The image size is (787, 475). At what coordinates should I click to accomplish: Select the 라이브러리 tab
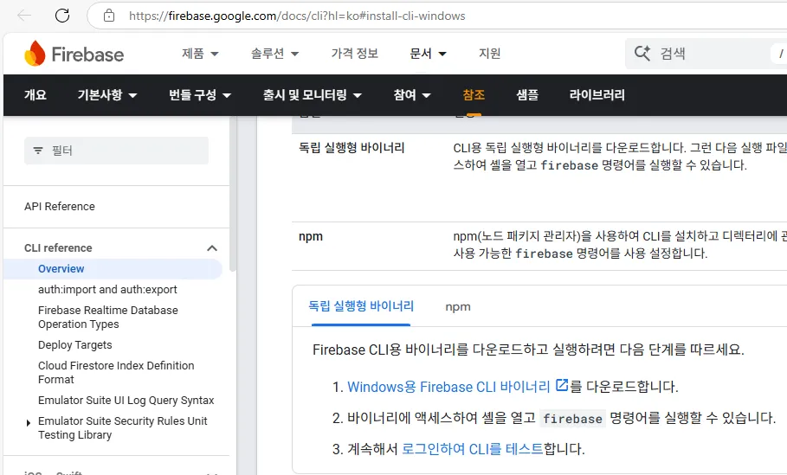[597, 95]
